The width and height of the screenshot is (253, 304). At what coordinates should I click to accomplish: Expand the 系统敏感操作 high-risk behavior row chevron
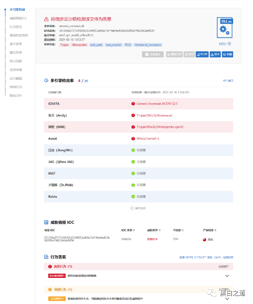tap(227, 276)
